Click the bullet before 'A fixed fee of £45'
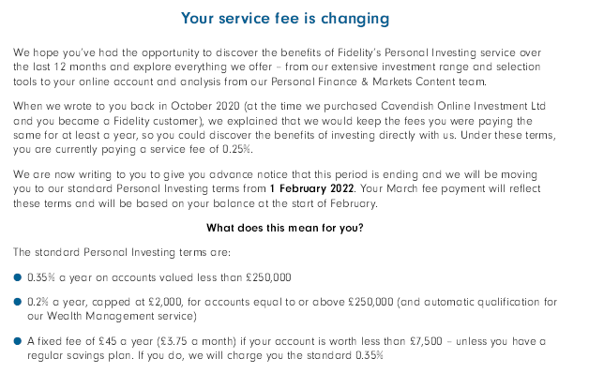604x373 pixels. (x=17, y=341)
